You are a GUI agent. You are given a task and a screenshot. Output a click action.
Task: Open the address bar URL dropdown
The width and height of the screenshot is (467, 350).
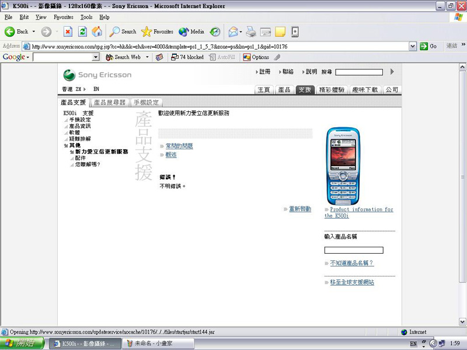pos(413,46)
